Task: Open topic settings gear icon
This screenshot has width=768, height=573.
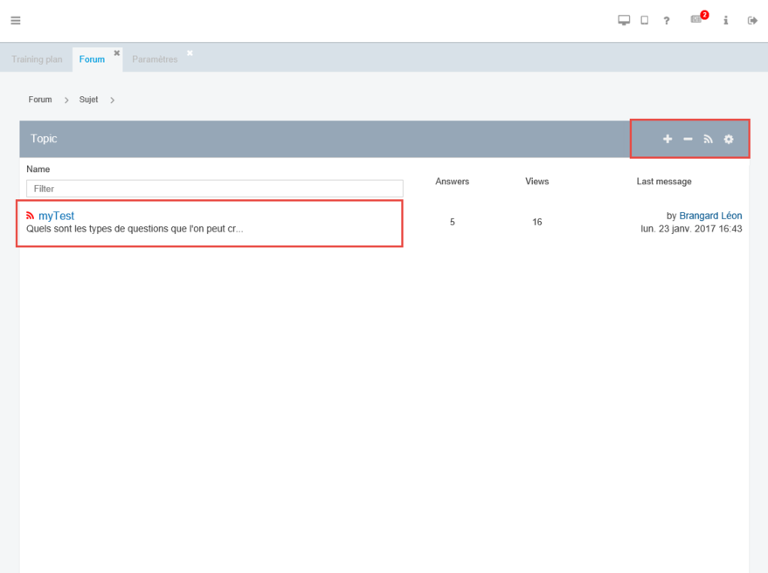Action: pos(729,140)
